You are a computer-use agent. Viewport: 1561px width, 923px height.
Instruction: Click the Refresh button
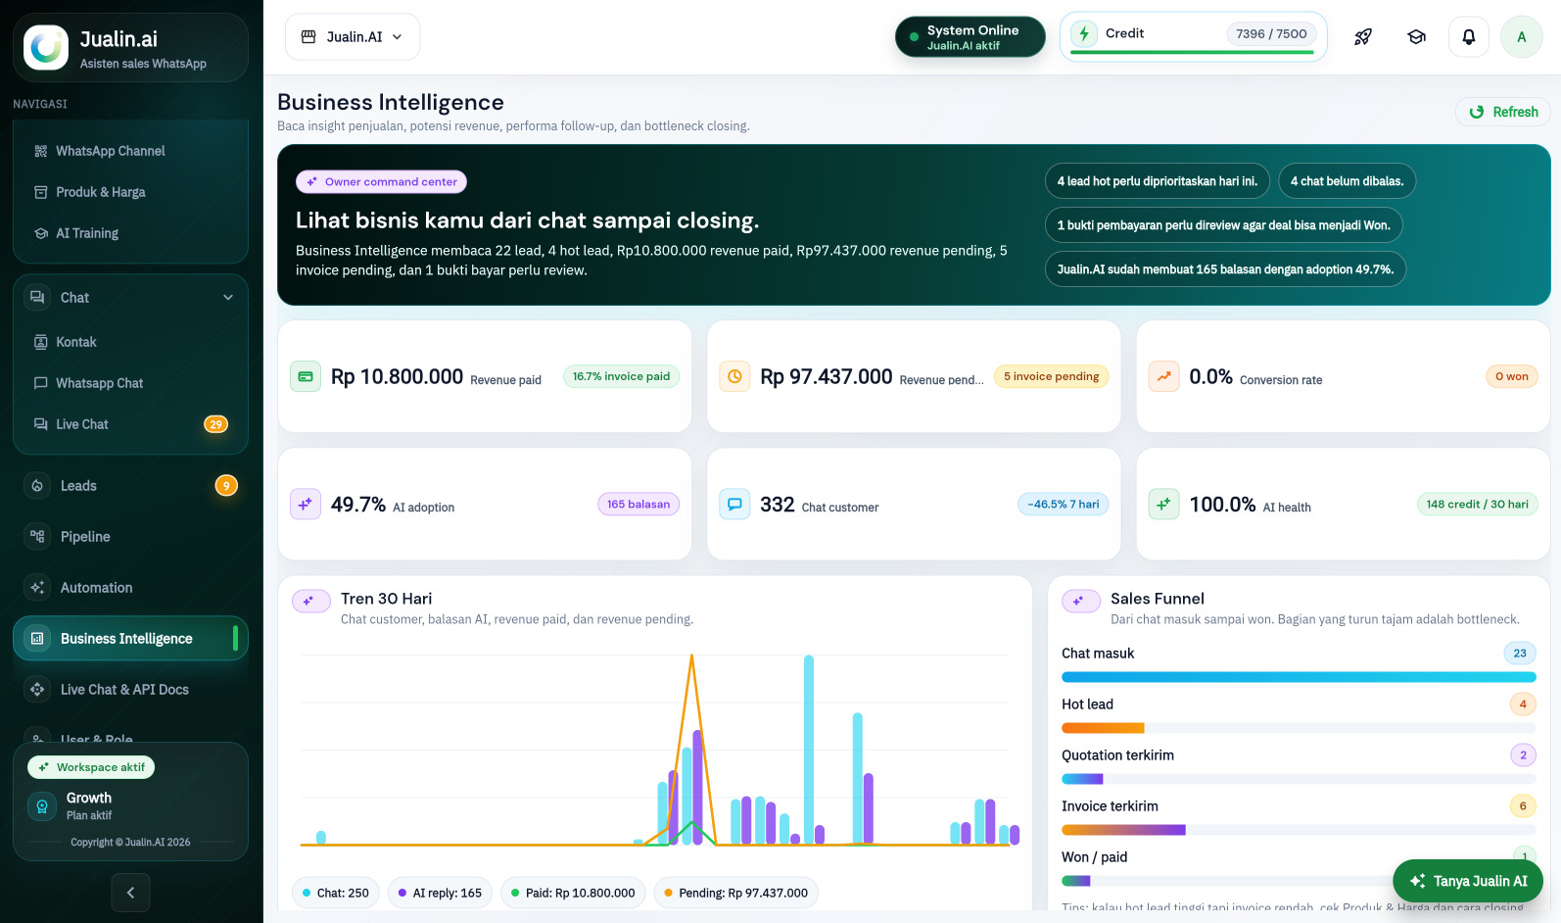point(1503,113)
